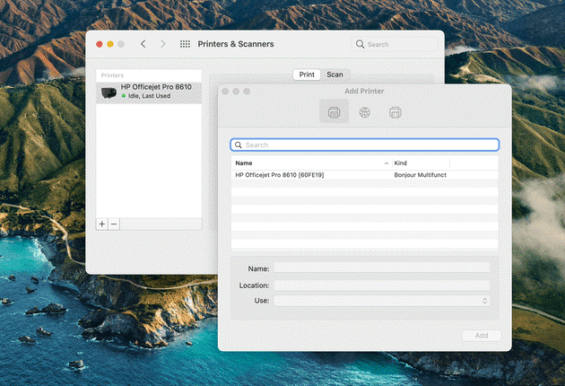Click the forward navigation chevron
565x386 pixels.
[162, 44]
